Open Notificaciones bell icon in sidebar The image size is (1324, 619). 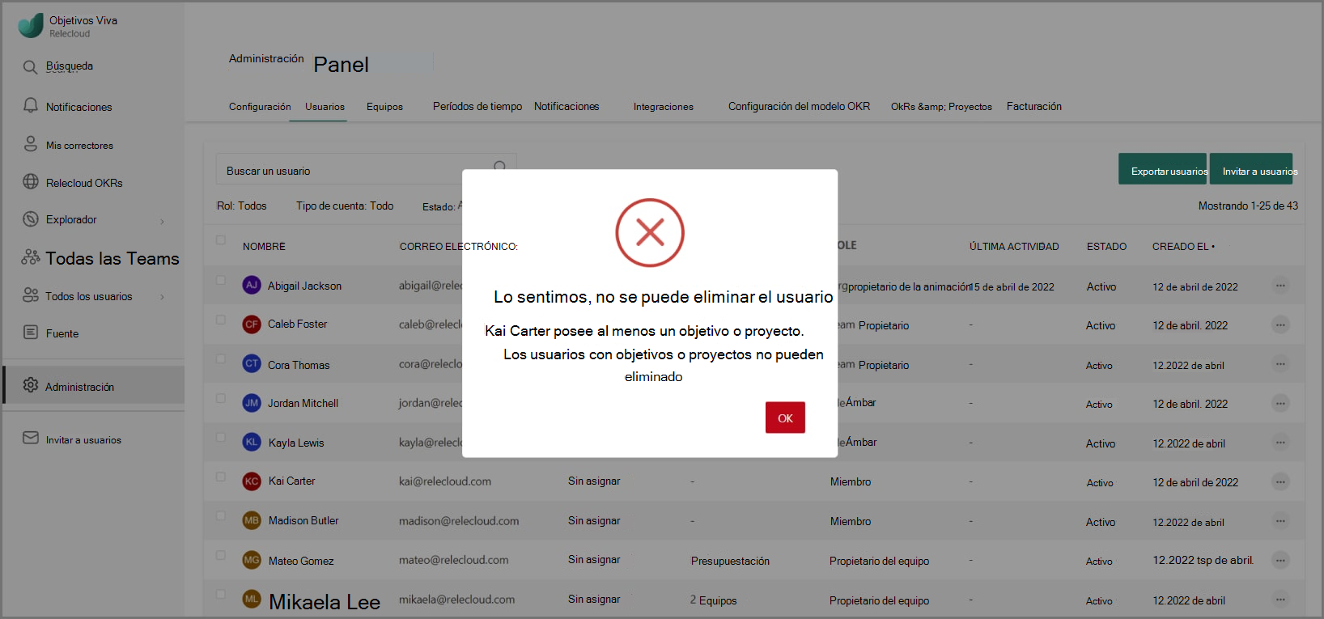tap(31, 106)
